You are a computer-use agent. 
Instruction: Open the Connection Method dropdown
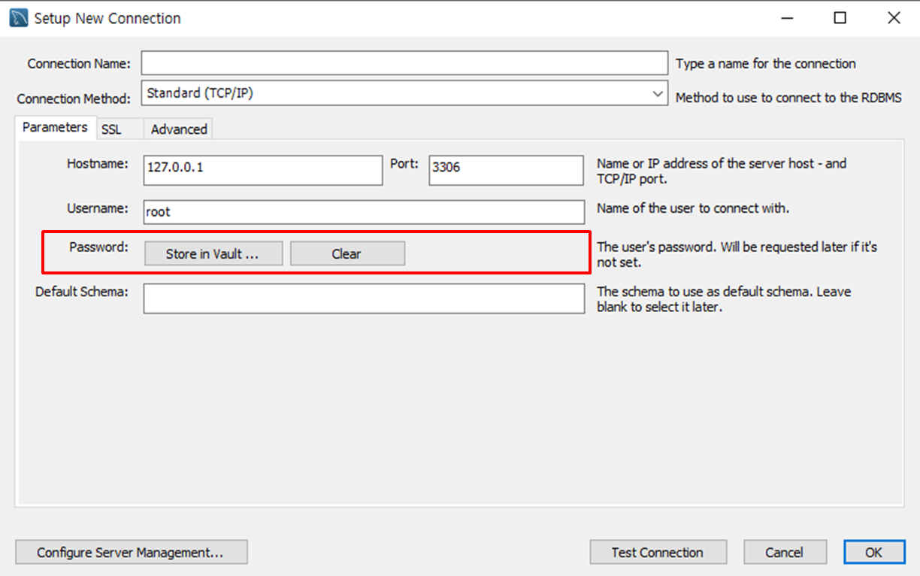tap(404, 94)
